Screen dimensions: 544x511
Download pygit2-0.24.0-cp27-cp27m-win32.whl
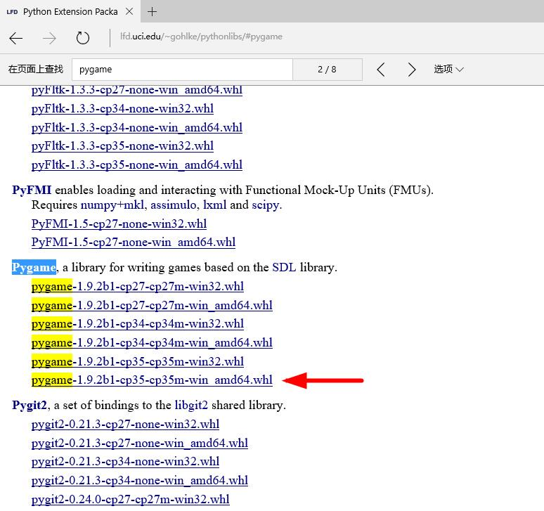[131, 499]
